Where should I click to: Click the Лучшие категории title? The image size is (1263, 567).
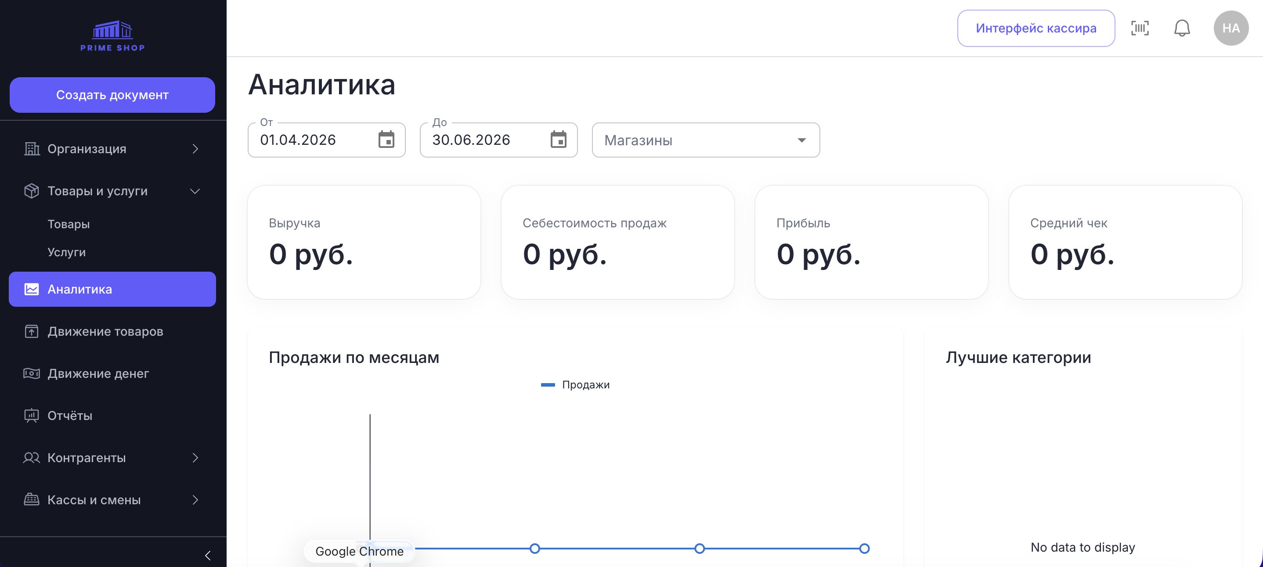tap(1018, 357)
